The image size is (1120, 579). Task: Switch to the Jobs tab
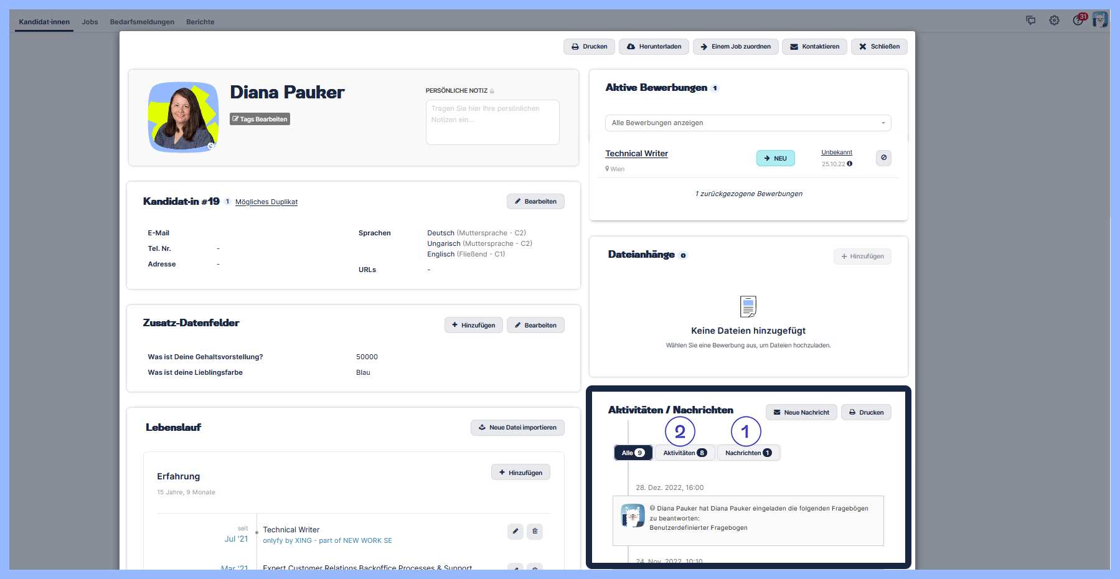90,22
